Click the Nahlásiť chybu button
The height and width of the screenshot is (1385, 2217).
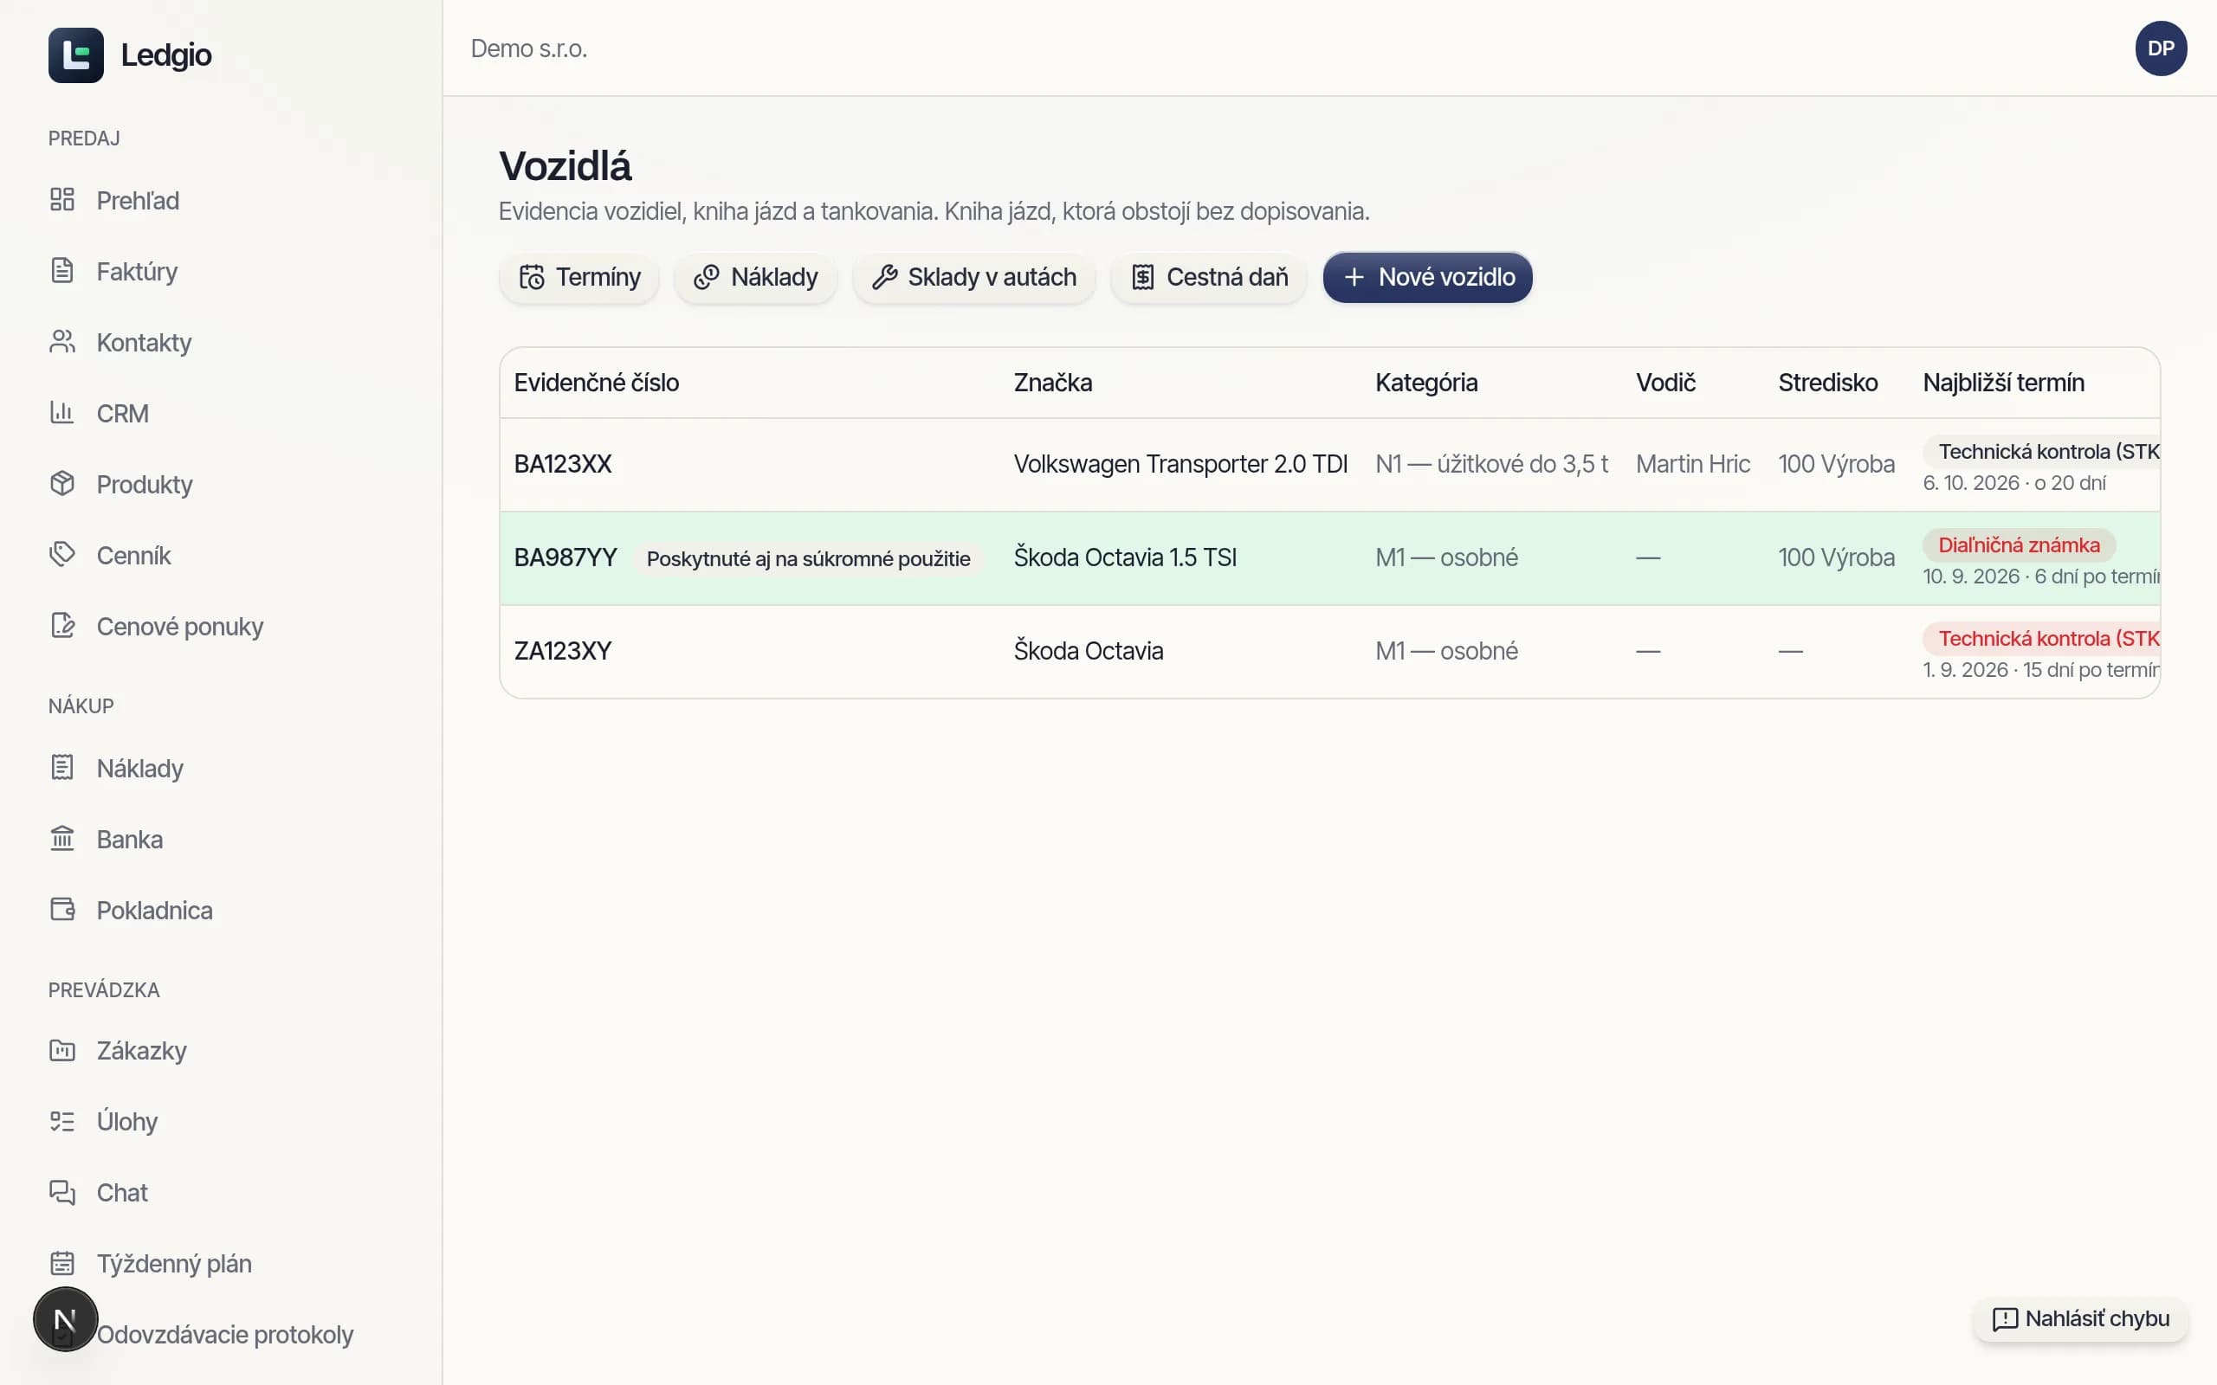point(2080,1319)
